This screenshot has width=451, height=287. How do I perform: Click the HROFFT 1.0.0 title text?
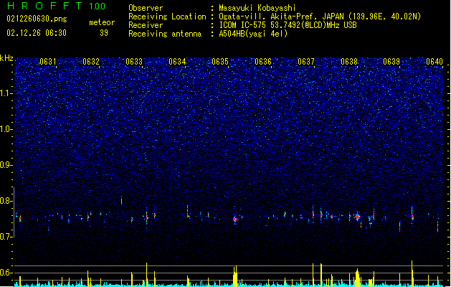pos(57,6)
